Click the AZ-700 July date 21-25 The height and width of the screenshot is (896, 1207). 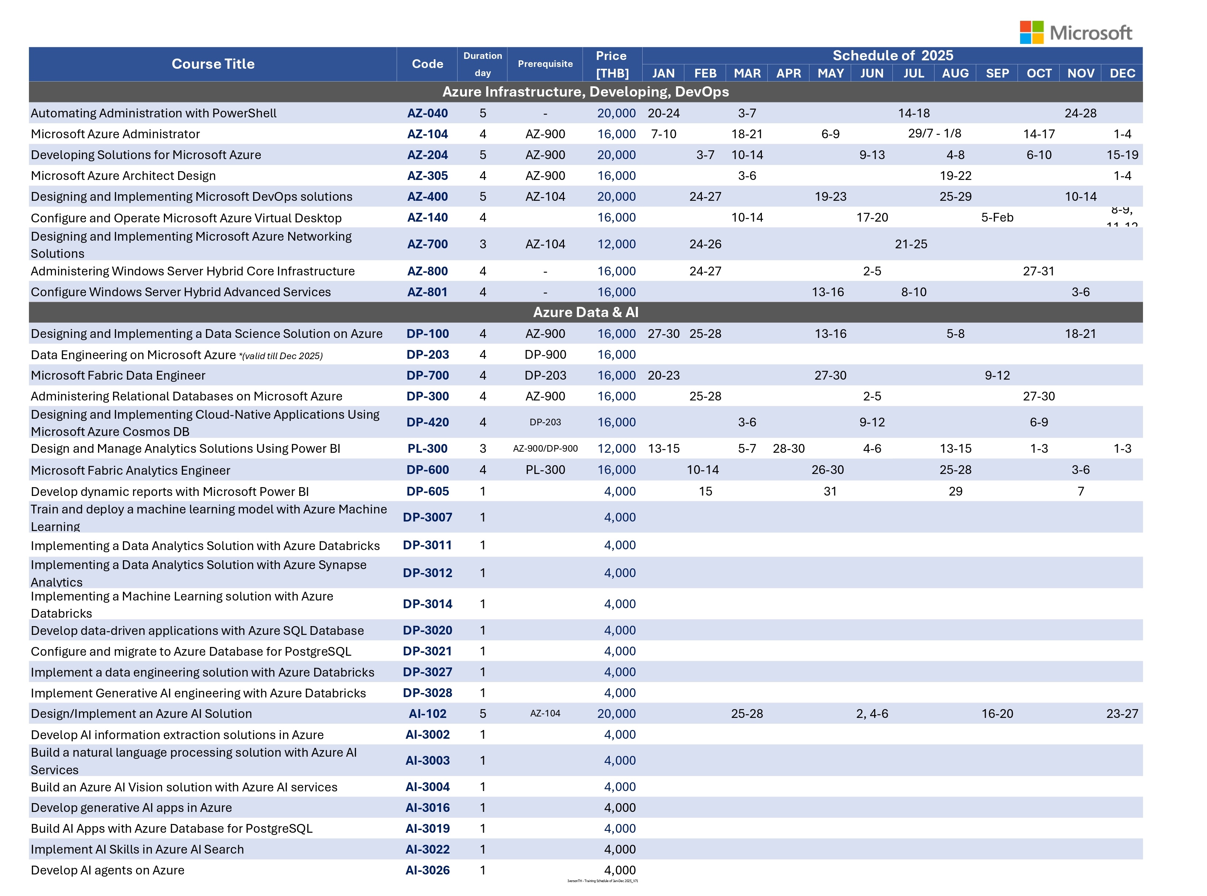[x=911, y=244]
